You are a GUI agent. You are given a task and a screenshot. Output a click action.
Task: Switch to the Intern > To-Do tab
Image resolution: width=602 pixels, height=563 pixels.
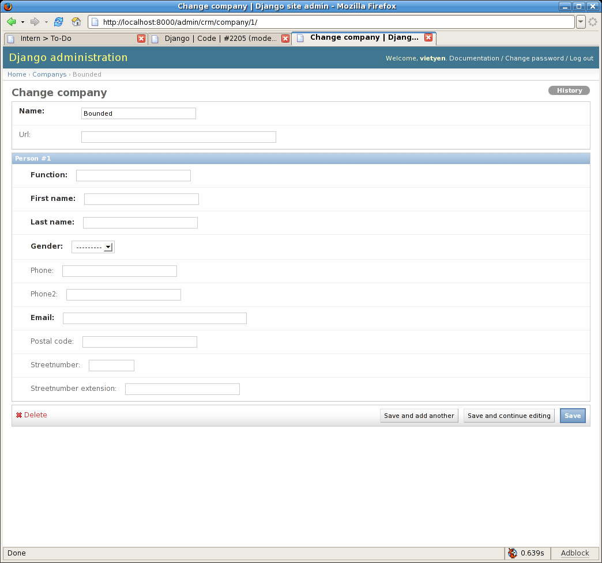click(x=76, y=39)
